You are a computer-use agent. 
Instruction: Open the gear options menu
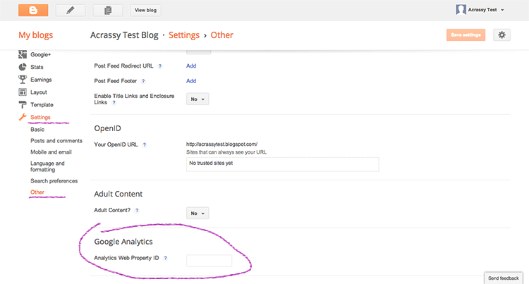point(501,35)
